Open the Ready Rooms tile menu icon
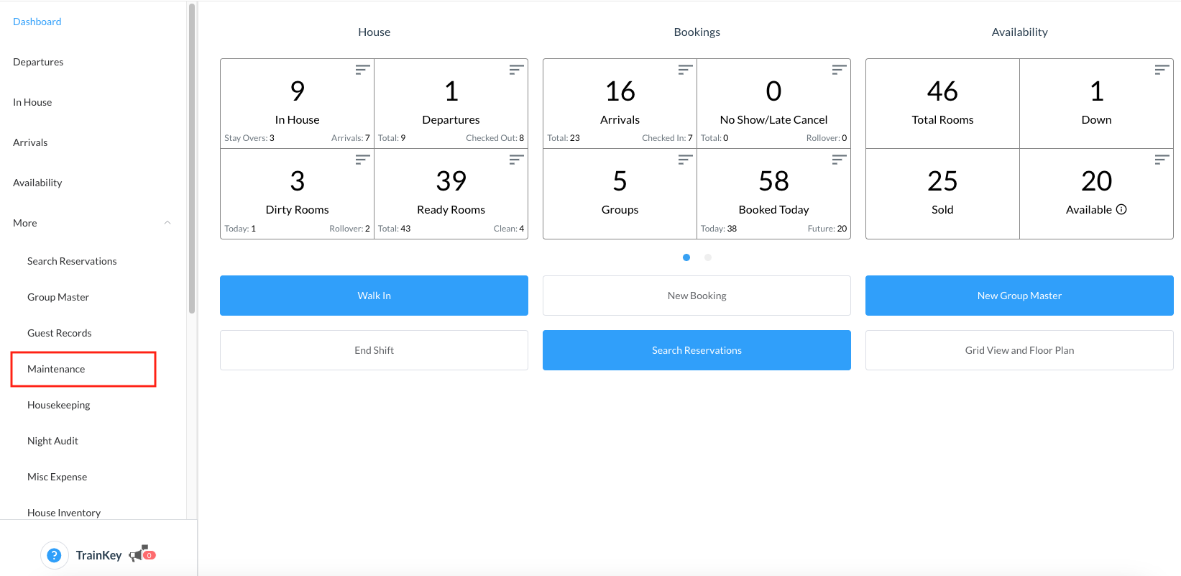Viewport: 1181px width, 576px height. click(x=516, y=160)
